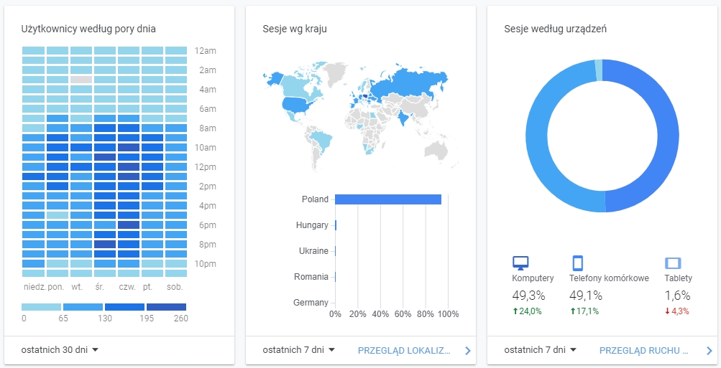Click the Tablety tablet icon

click(x=673, y=263)
